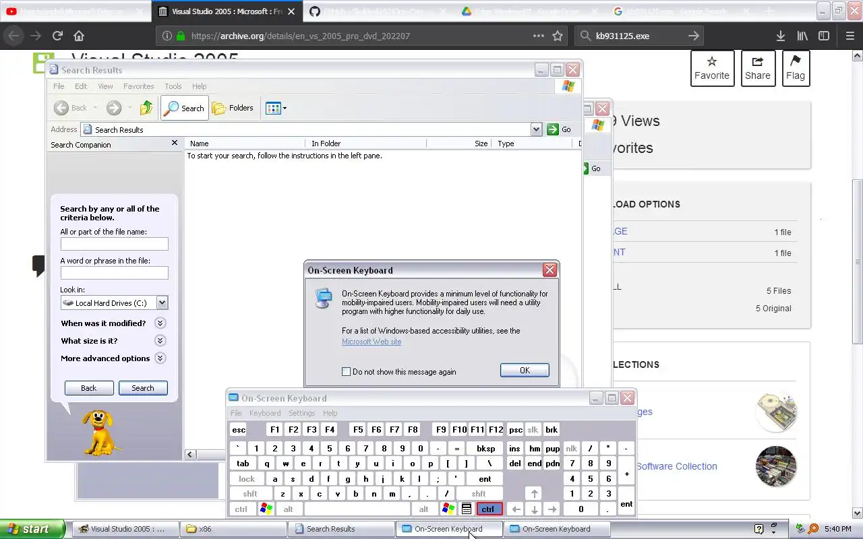Image resolution: width=863 pixels, height=539 pixels.
Task: Toggle the left shft key on keyboard
Action: coord(250,494)
